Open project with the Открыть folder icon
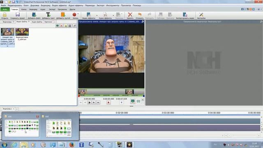The height and width of the screenshot is (148, 263). click(x=5, y=16)
